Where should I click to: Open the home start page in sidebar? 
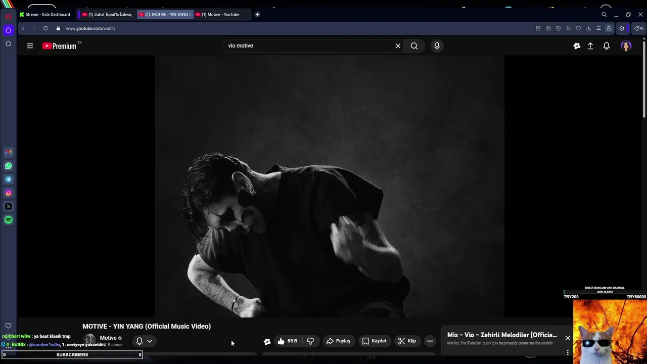click(x=8, y=30)
